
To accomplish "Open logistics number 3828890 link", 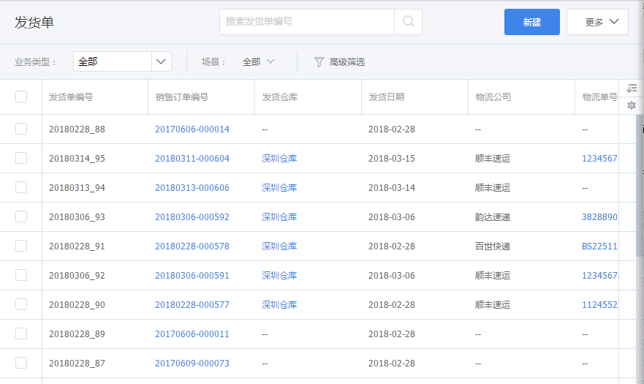I will click(599, 217).
